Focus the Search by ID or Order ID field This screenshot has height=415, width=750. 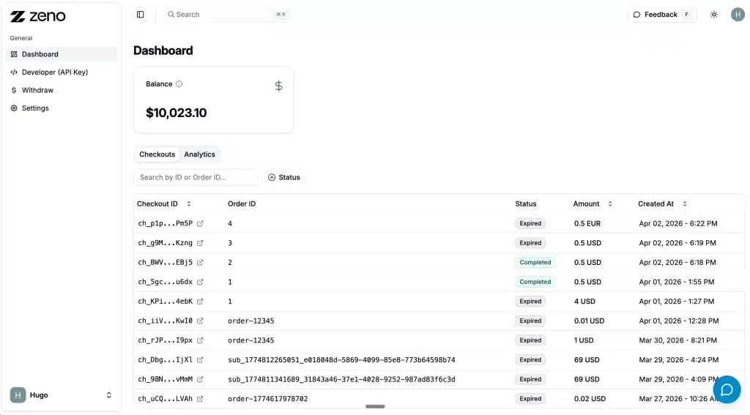click(196, 177)
